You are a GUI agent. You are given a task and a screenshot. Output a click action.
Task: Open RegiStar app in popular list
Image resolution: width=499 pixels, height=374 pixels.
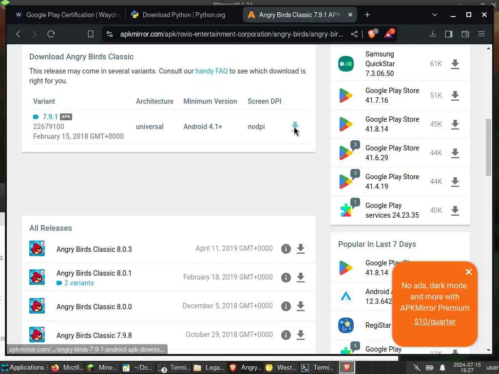378,325
